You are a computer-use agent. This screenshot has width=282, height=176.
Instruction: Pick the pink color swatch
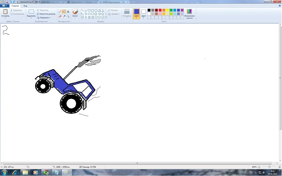(160, 14)
